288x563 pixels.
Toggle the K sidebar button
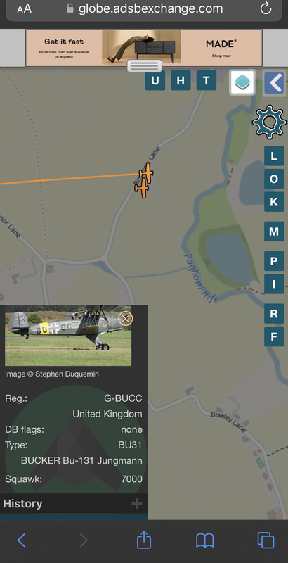(x=274, y=202)
